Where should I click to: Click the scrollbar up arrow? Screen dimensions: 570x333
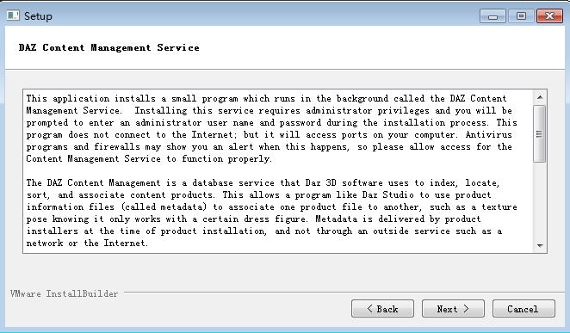pos(540,97)
